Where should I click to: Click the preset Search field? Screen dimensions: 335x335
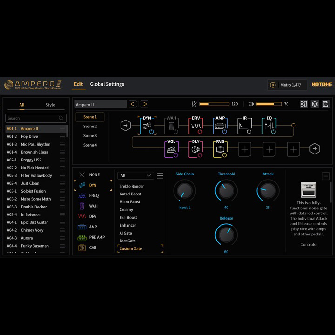[x=33, y=118]
